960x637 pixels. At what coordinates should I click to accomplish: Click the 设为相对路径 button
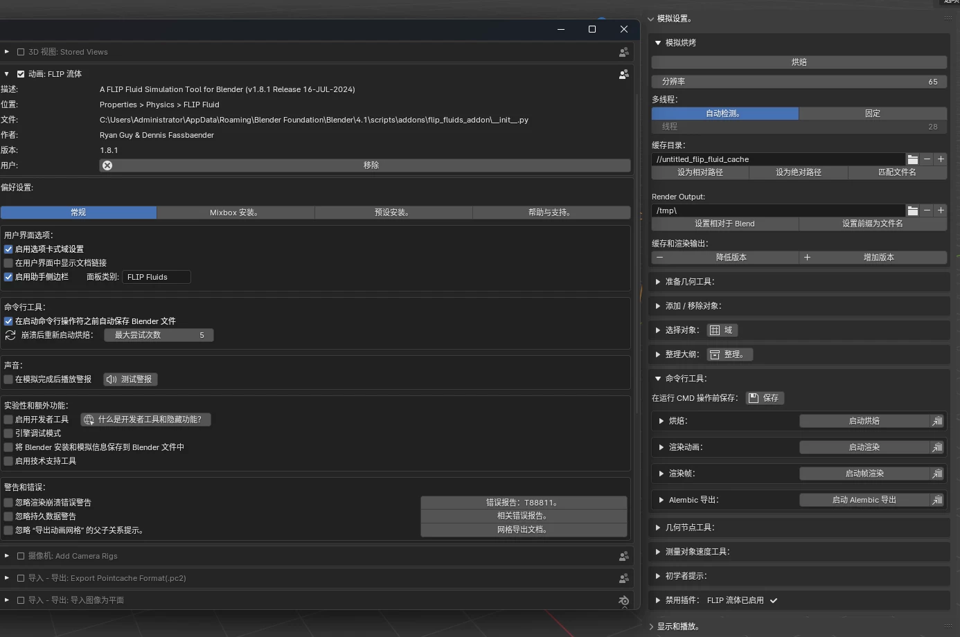tap(700, 172)
